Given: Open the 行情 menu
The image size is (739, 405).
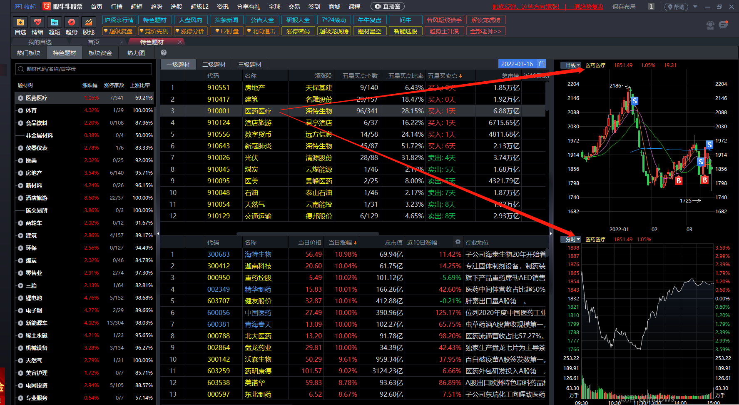Looking at the screenshot, I should [x=117, y=7].
